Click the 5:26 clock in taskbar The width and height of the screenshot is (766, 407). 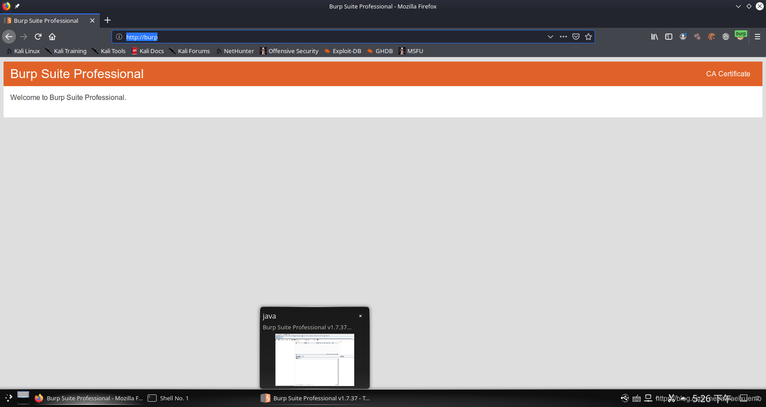click(x=712, y=399)
